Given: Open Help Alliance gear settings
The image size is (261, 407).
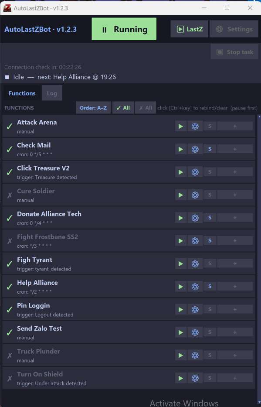Looking at the screenshot, I should pos(195,287).
